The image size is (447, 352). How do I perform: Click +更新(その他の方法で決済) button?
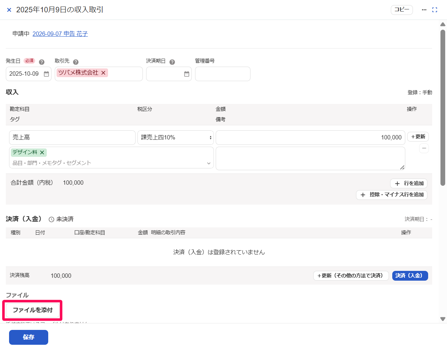pos(351,276)
